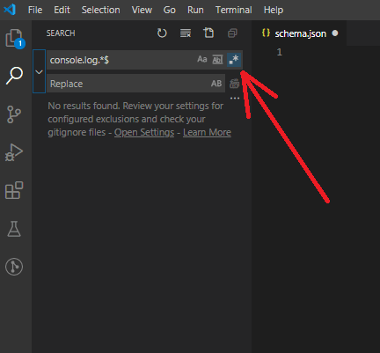Toggle Match Case option
The image size is (380, 353).
pyautogui.click(x=202, y=60)
